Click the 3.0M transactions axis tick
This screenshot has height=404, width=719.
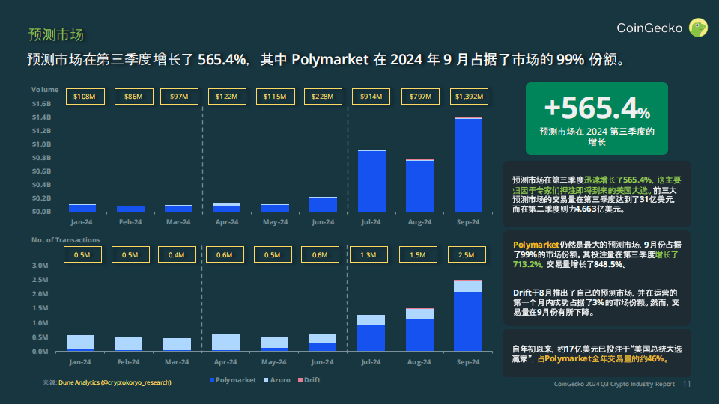tap(40, 266)
